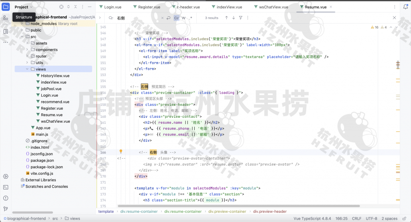Image resolution: width=411 pixels, height=222 pixels.
Task: Open the Bookmarks tool window
Action: (x=6, y=31)
